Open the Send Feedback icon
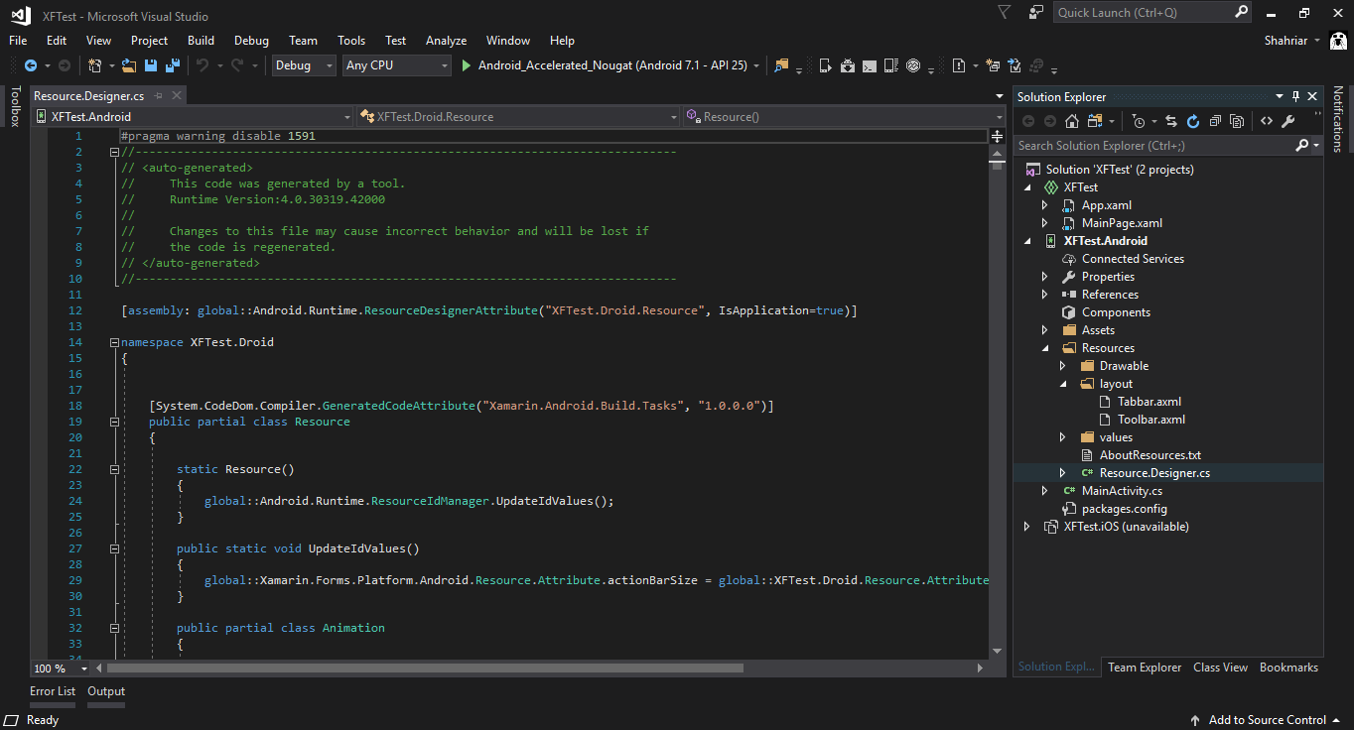 tap(1036, 12)
